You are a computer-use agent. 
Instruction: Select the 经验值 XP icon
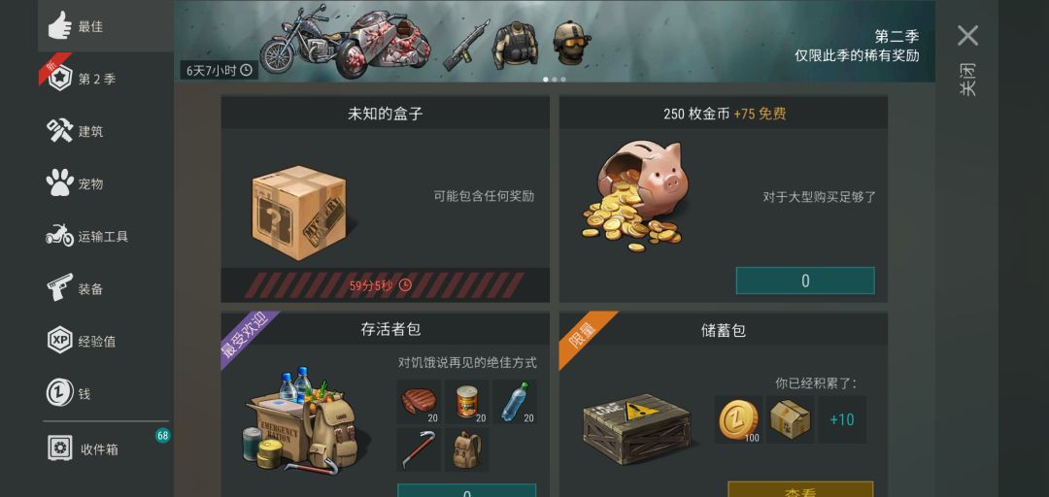(x=60, y=341)
